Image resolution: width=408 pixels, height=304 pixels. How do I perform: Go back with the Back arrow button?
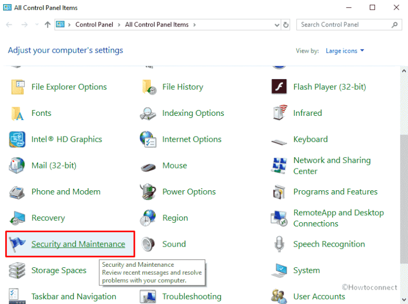(9, 25)
